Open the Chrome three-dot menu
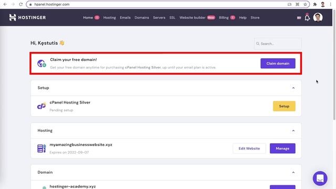 331,4
